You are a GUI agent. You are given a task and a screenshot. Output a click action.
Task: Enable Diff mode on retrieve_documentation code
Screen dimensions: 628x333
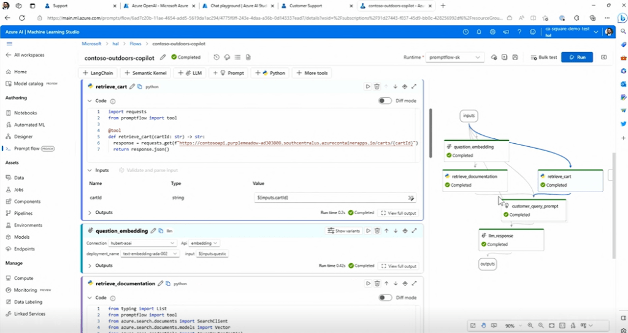(x=385, y=297)
